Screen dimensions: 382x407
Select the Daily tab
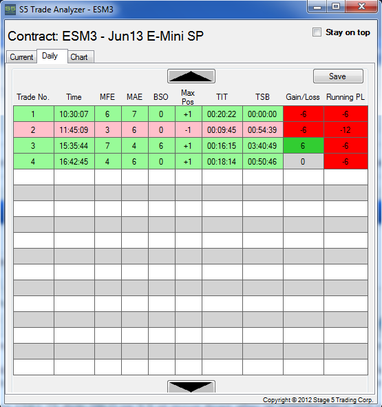[x=52, y=56]
